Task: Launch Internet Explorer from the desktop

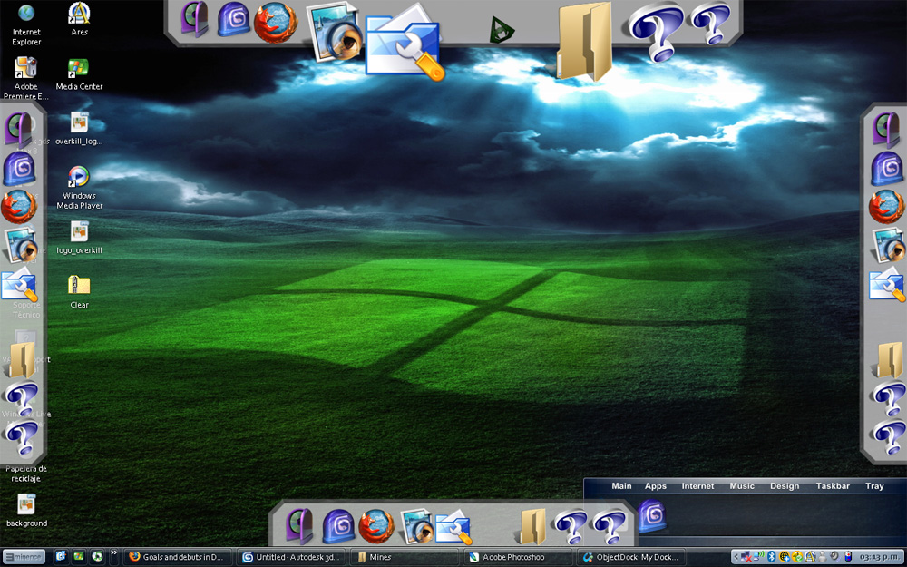Action: [x=26, y=24]
